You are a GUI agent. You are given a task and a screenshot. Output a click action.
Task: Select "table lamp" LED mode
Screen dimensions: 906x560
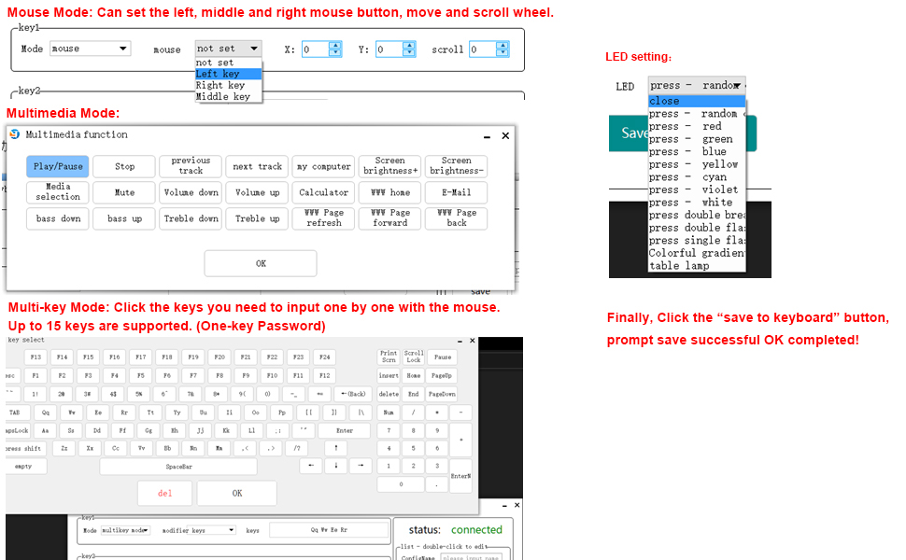[x=679, y=266]
